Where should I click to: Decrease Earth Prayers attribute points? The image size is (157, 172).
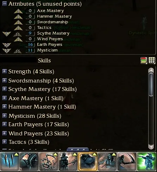[x=7, y=45]
